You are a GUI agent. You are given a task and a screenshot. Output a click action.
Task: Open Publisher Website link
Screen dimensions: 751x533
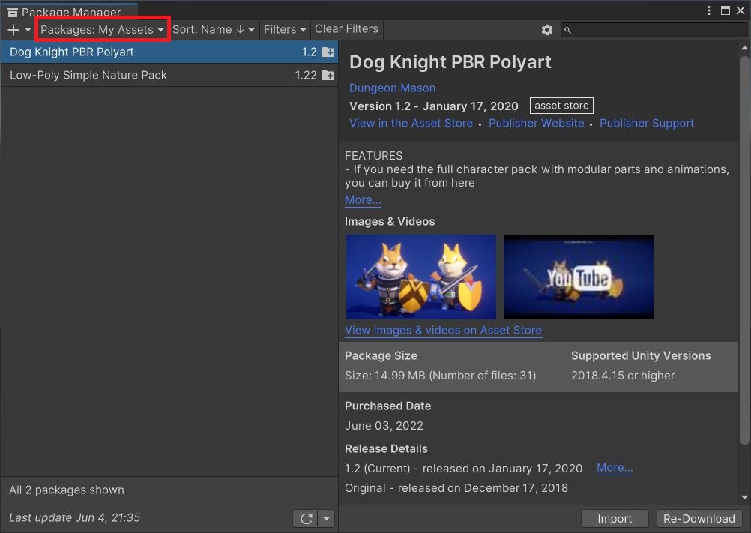click(537, 124)
